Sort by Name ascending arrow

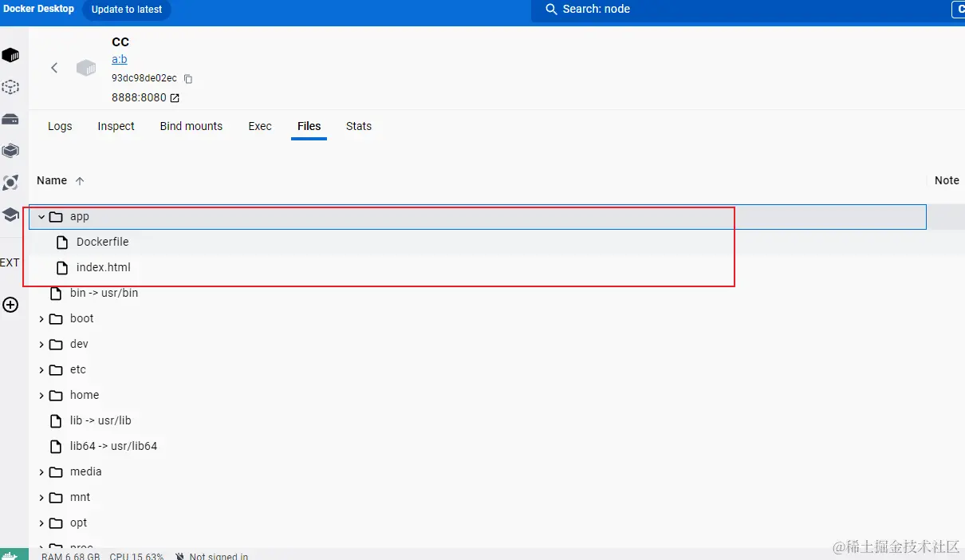pyautogui.click(x=80, y=181)
